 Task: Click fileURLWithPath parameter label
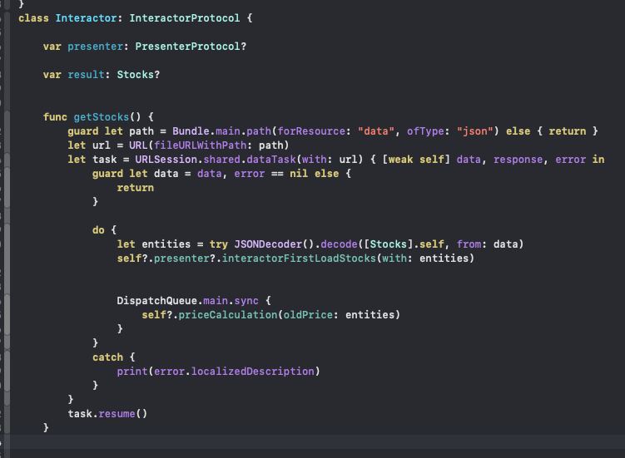click(200, 145)
